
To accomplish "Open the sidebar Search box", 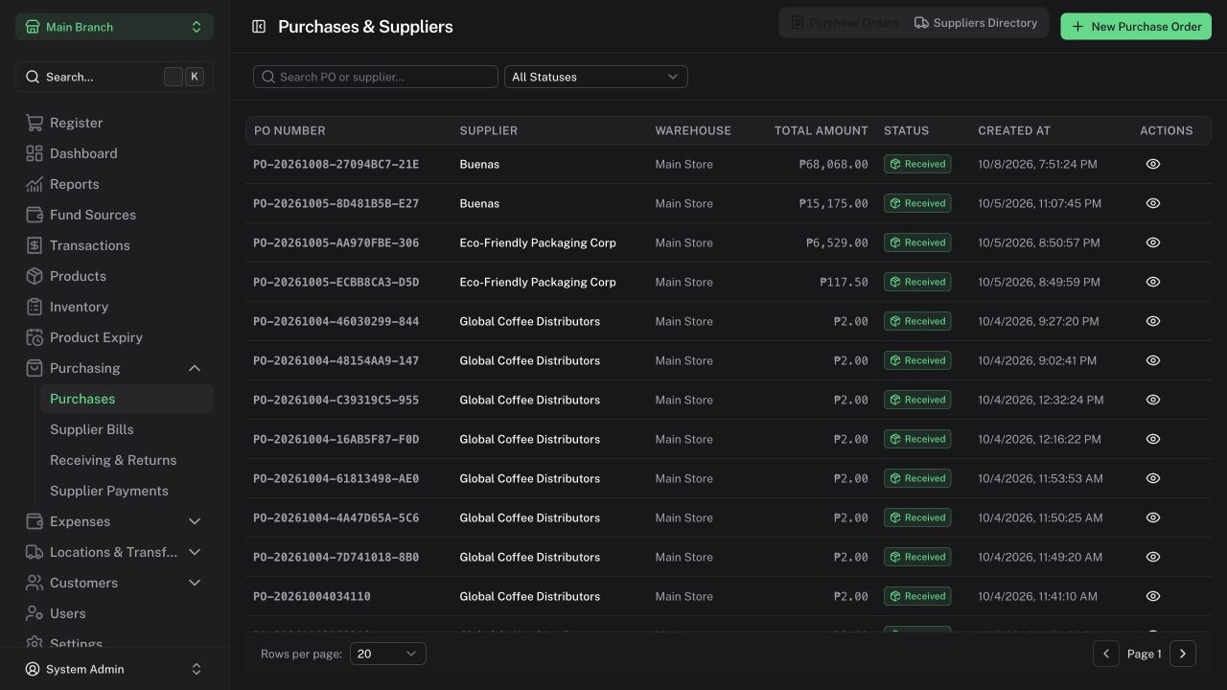I will click(114, 77).
